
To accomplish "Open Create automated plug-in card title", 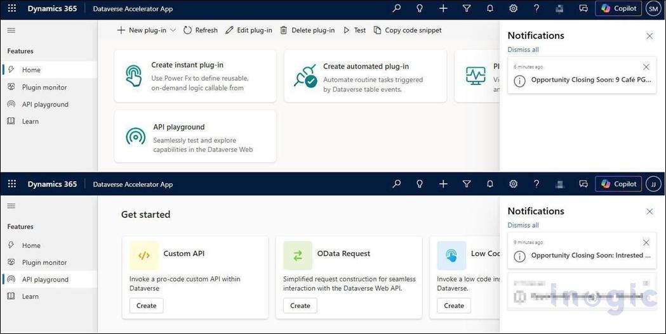I will coord(366,67).
